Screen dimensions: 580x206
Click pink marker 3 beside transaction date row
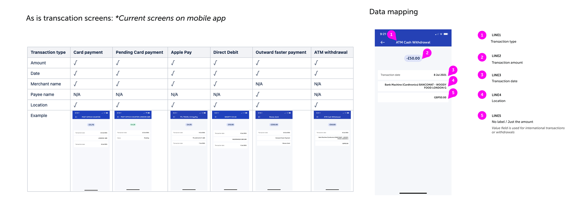coord(453,70)
